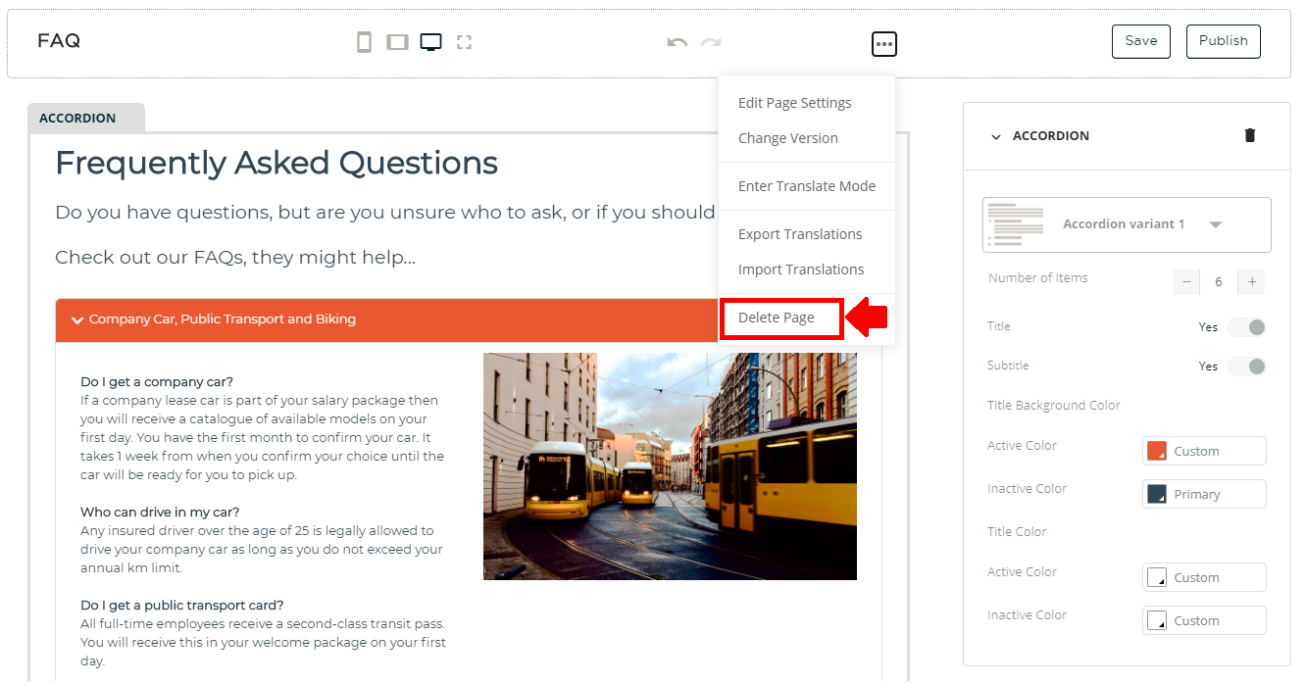Click the 'Title Color' section label
Image resolution: width=1306 pixels, height=685 pixels.
coord(1017,532)
